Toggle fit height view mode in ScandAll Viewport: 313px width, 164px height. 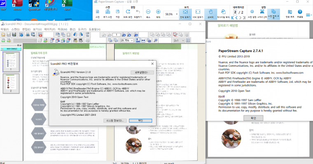[138, 40]
